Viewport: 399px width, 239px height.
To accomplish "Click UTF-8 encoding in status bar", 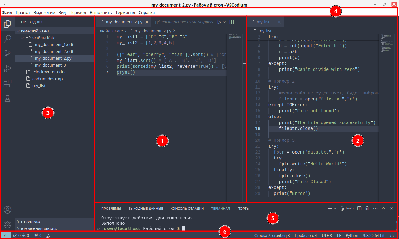I will point(327,236).
